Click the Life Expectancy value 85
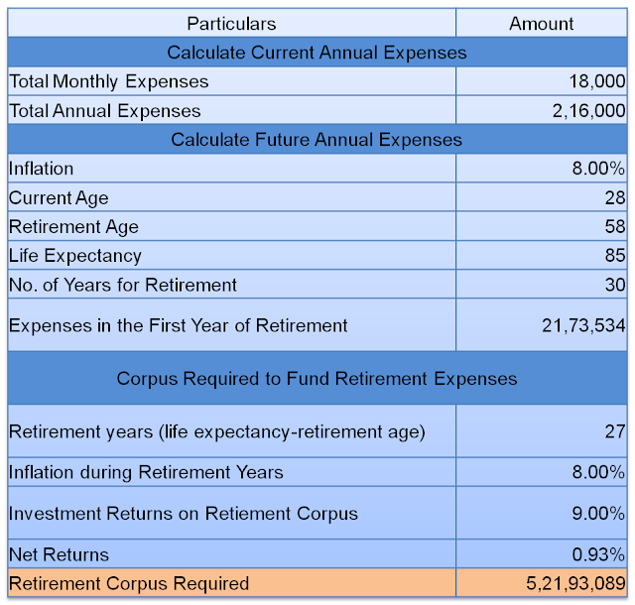This screenshot has height=605, width=635. (614, 256)
